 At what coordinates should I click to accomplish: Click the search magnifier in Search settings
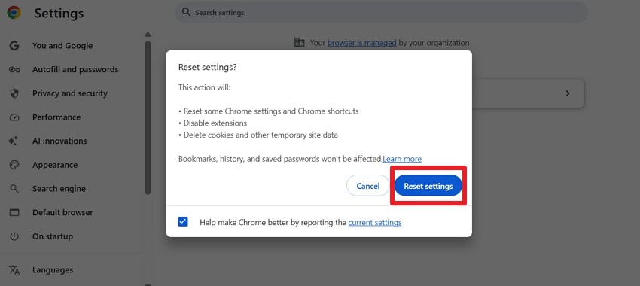(x=186, y=12)
